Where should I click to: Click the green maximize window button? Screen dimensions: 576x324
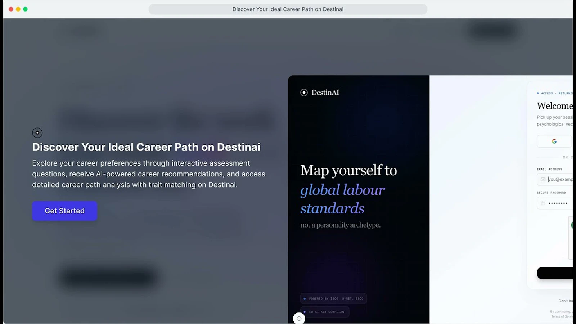pyautogui.click(x=25, y=9)
